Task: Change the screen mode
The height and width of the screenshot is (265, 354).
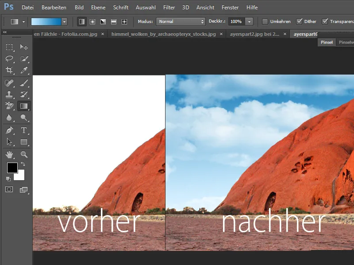Action: (24, 190)
